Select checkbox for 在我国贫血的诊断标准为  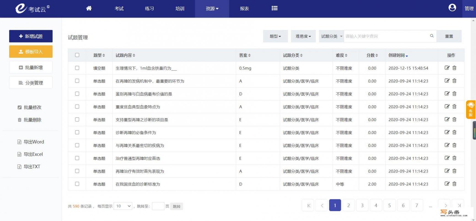[x=77, y=184]
